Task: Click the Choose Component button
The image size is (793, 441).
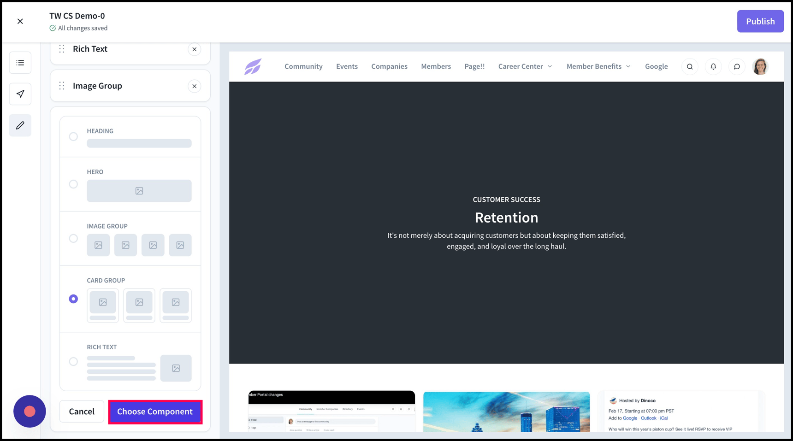Action: click(x=155, y=412)
